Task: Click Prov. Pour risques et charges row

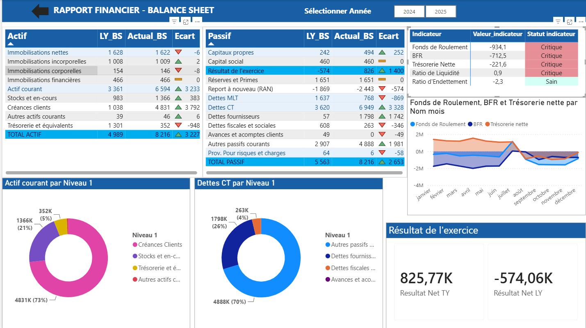Action: 306,153
